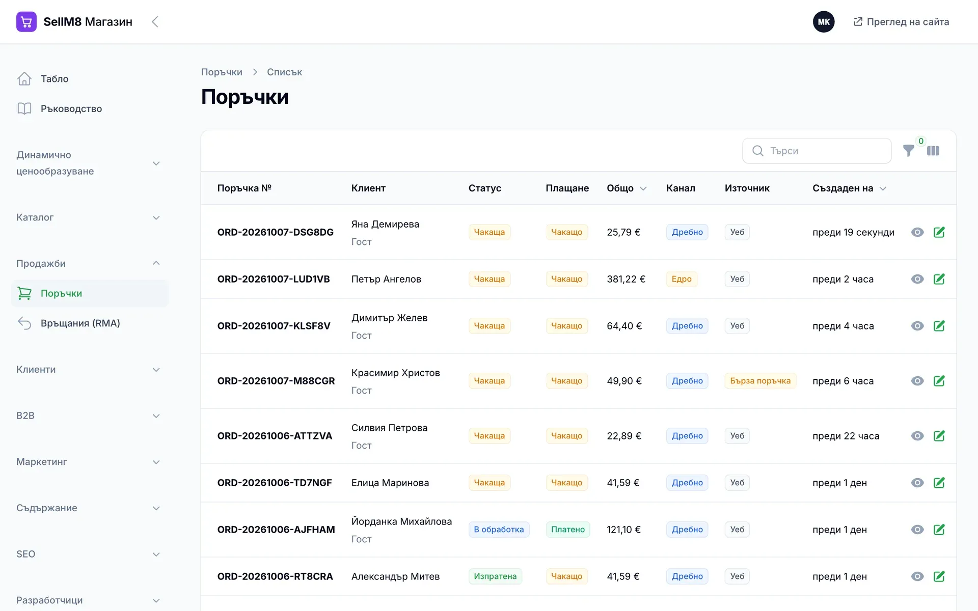Sort the table by Общо column
Image resolution: width=978 pixels, height=611 pixels.
(x=627, y=188)
